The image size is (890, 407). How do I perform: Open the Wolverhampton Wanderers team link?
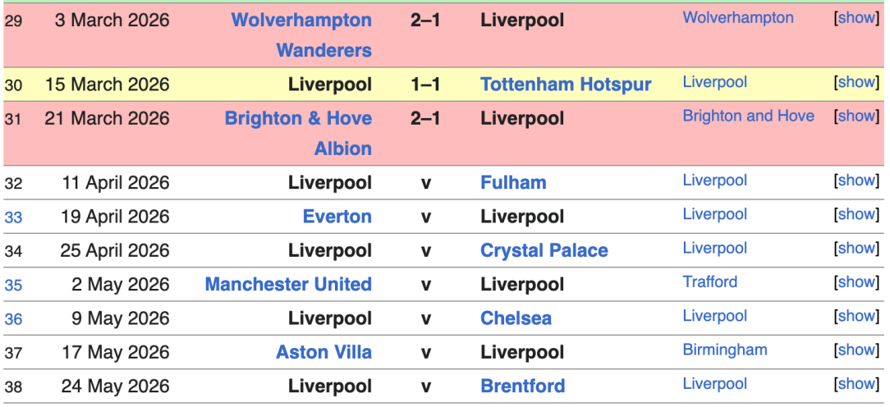[x=301, y=20]
